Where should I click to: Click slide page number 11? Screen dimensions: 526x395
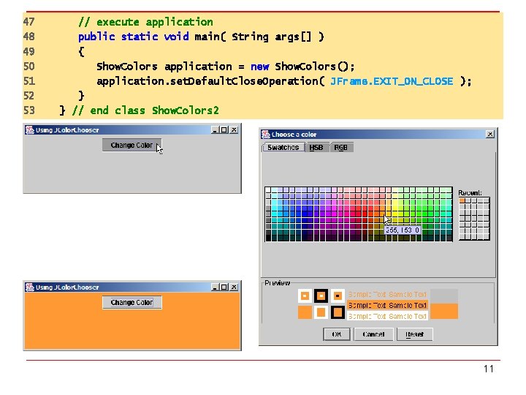[489, 369]
